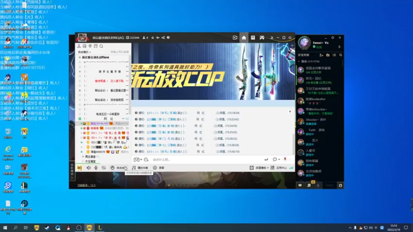413x232 pixels.
Task: Open the channel template dropdown
Action: [x=259, y=168]
